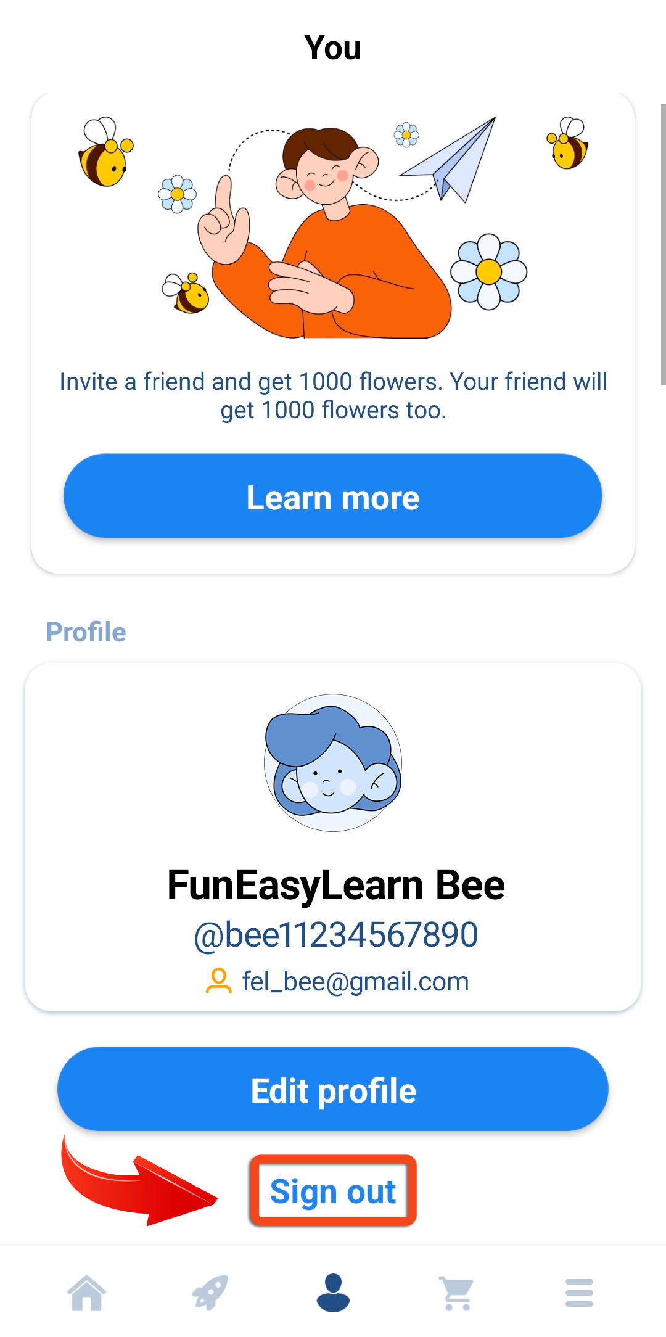Tap the paper airplane illustration

click(x=450, y=159)
